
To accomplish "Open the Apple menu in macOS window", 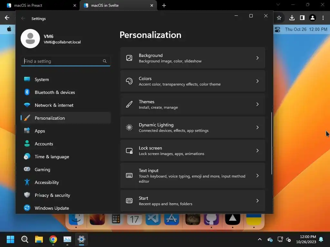I will [x=9, y=29].
